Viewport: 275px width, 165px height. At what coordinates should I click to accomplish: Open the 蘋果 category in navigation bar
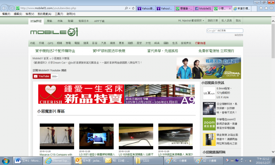86,43
